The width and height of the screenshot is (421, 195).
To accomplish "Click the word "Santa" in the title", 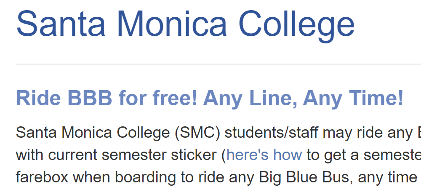I will pos(61,24).
